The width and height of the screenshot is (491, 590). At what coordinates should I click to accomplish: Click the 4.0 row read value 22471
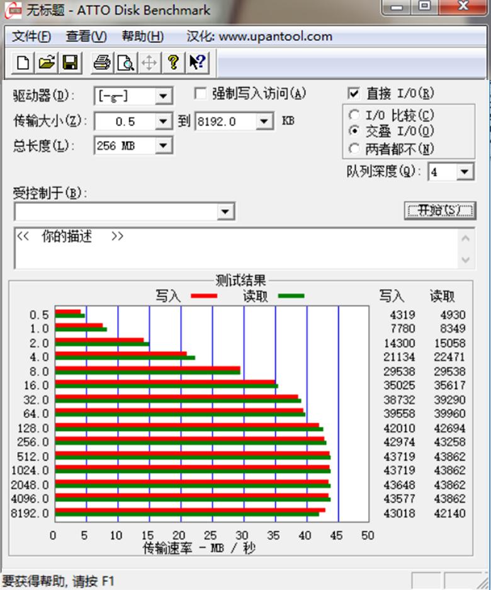point(449,357)
